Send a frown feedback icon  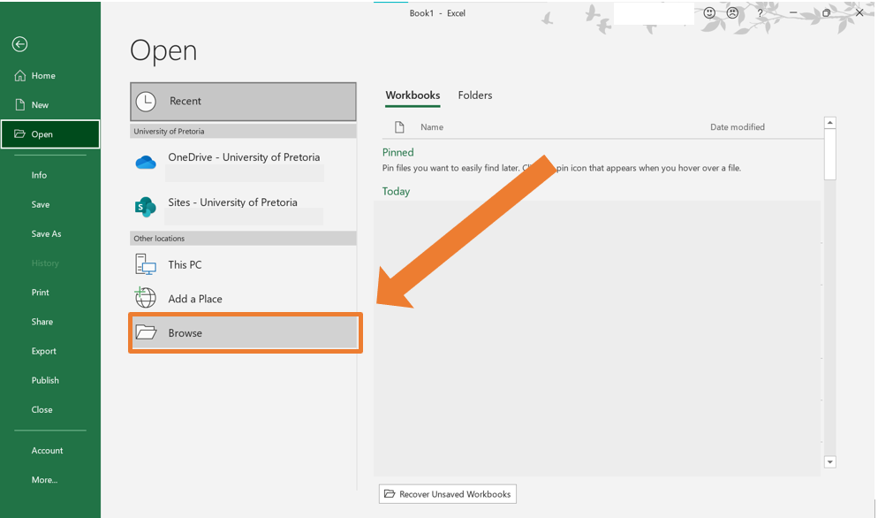click(732, 13)
